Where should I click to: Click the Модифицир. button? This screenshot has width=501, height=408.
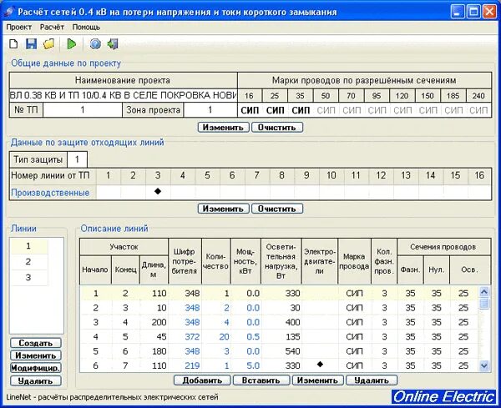tap(35, 368)
